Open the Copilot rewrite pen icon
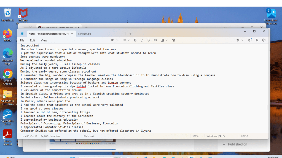The height and width of the screenshot is (158, 282). (x=238, y=40)
